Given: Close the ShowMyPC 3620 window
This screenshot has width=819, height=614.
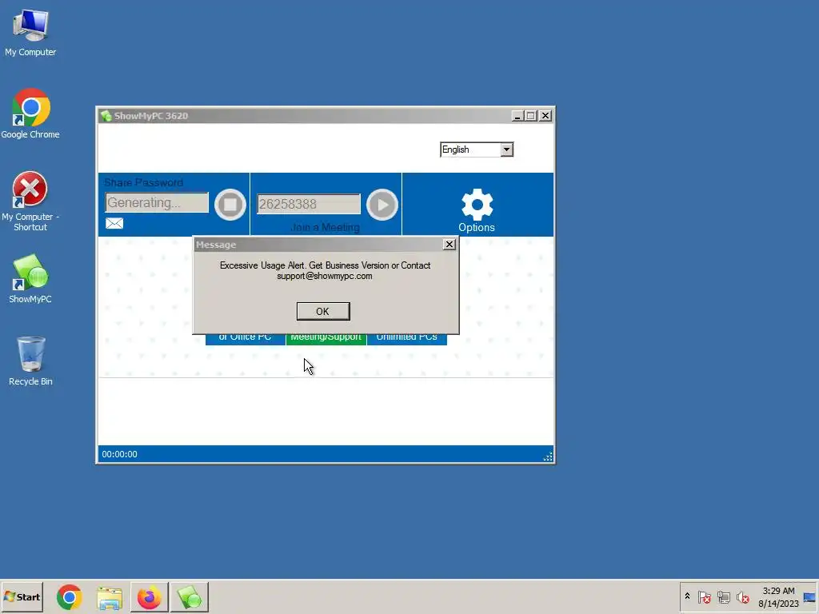Looking at the screenshot, I should [x=545, y=116].
